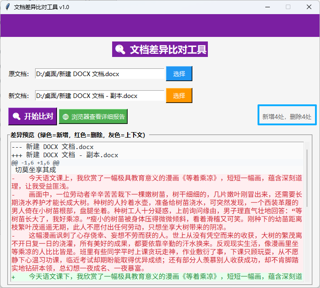Close the 文档差异比对工具 window
The width and height of the screenshot is (320, 288).
coord(309,7)
